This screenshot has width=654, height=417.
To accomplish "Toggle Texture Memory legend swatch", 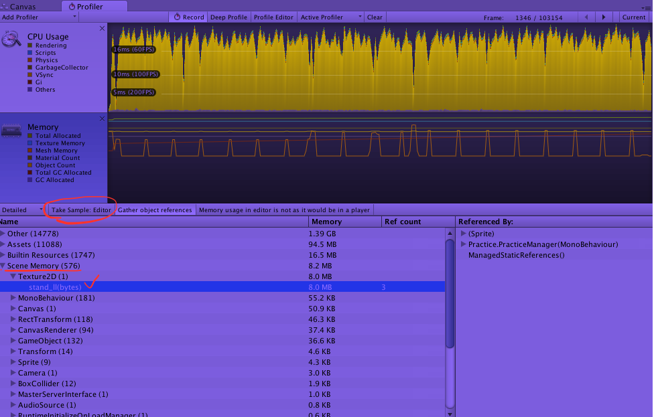I will 30,143.
